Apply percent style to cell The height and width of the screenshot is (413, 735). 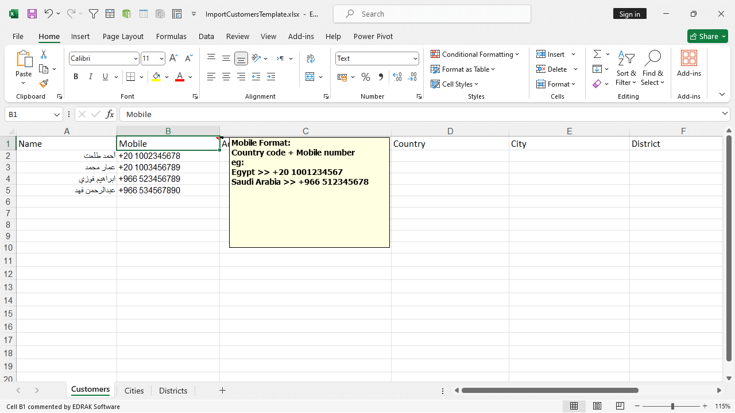click(366, 77)
